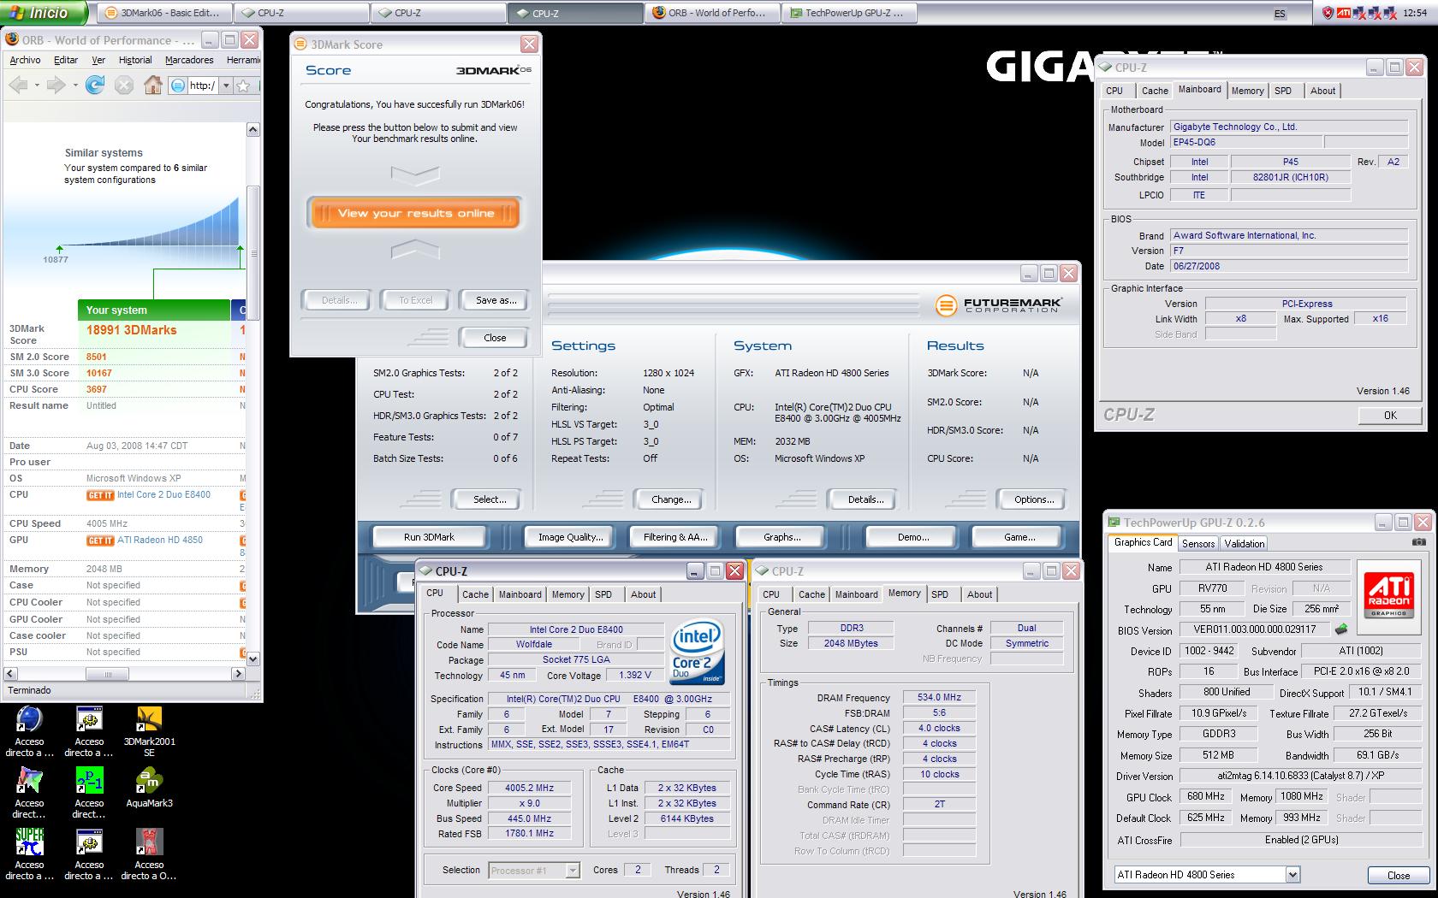Open the Acceso directo desktop icon right of Super Pi
This screenshot has width=1438, height=898.
(x=89, y=842)
